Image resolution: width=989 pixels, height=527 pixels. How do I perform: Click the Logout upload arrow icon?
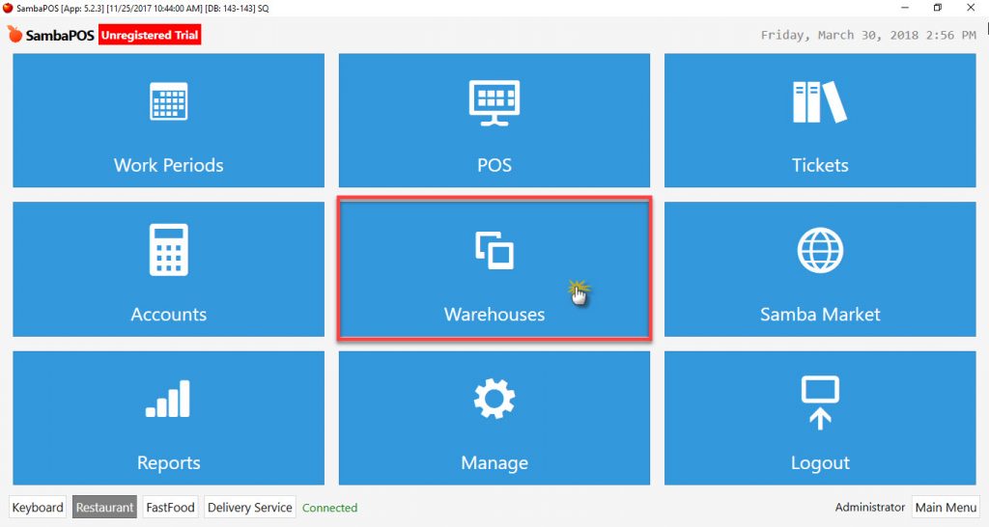click(820, 402)
